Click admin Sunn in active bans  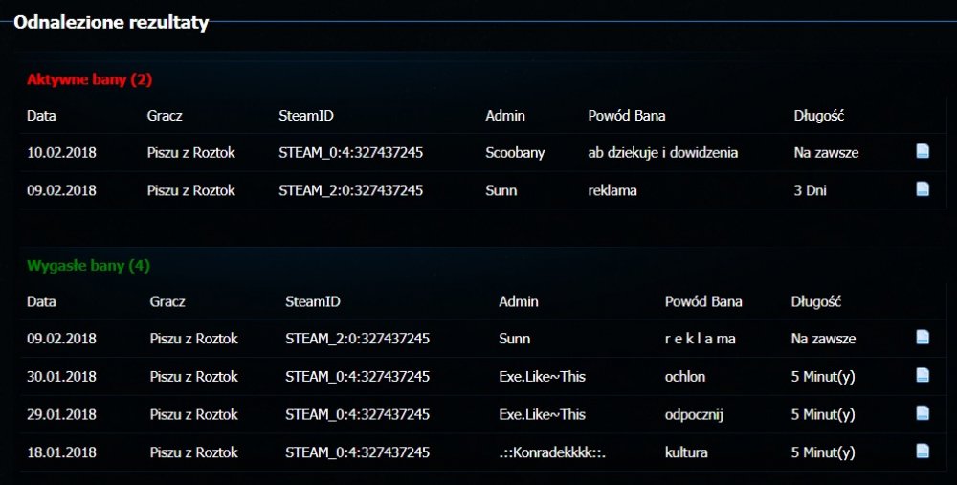click(x=501, y=190)
